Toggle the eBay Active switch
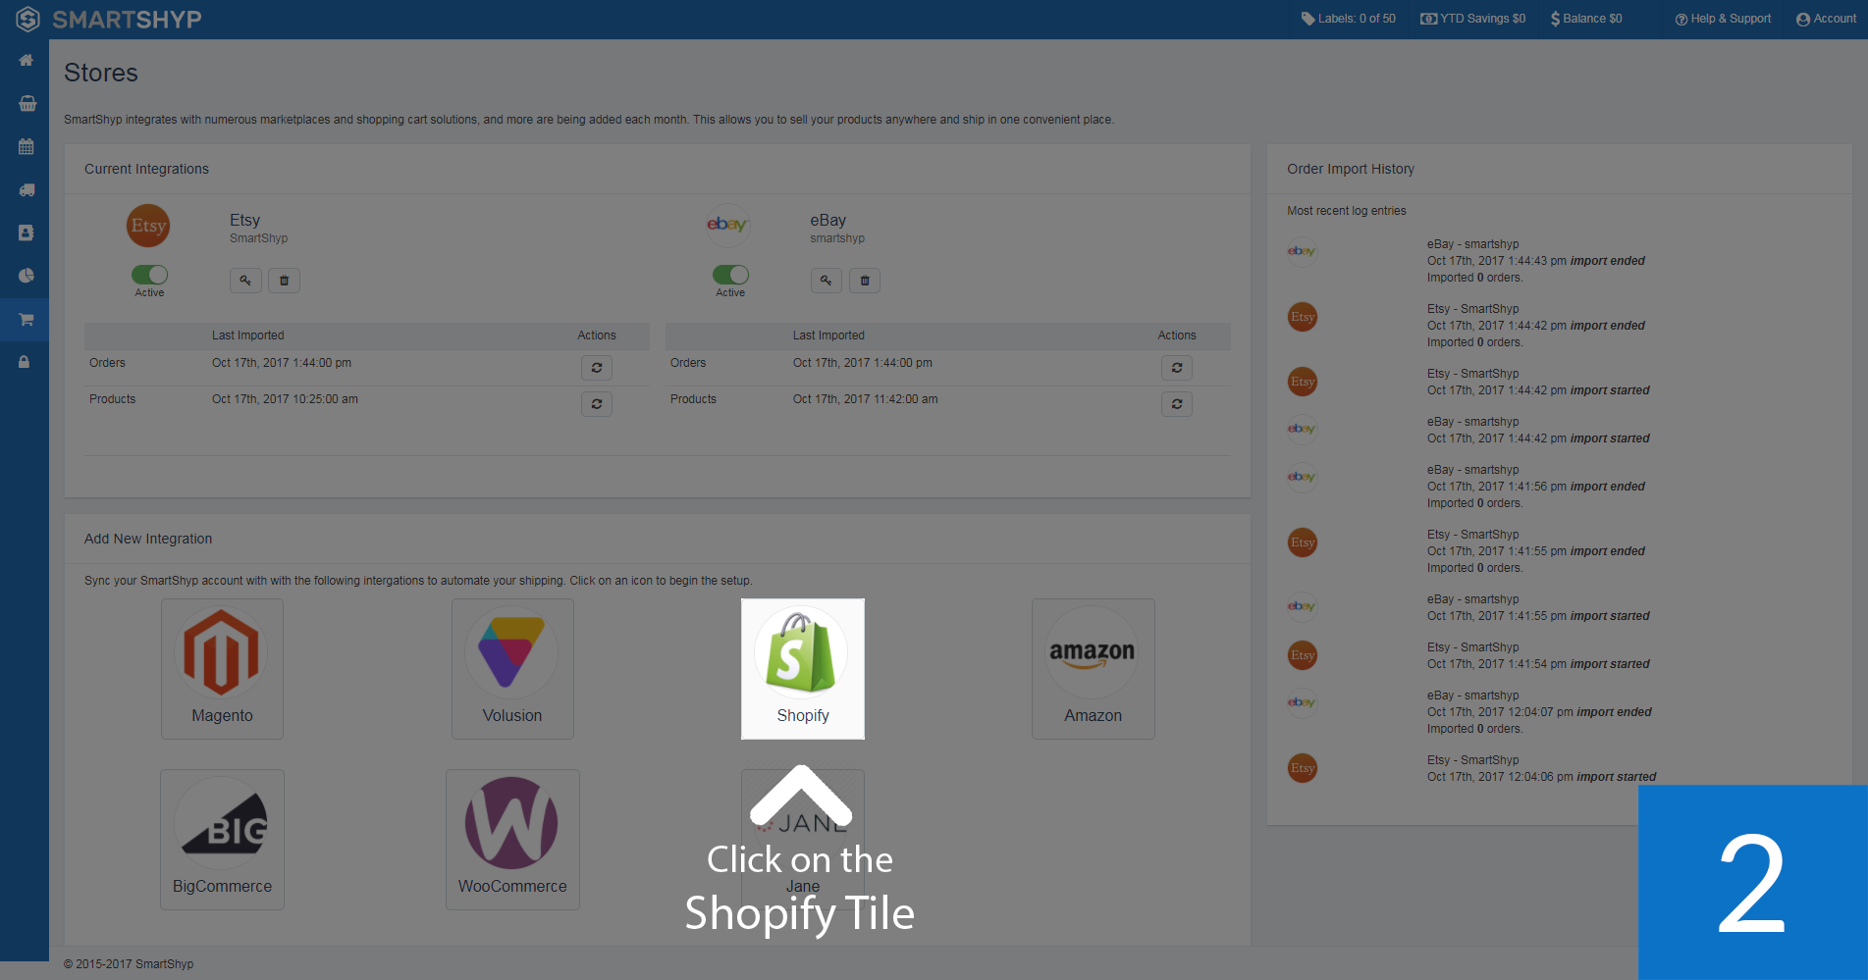This screenshot has height=980, width=1868. point(730,275)
